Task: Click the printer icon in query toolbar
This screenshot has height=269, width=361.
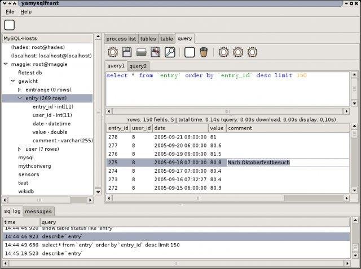Action: tap(141, 52)
